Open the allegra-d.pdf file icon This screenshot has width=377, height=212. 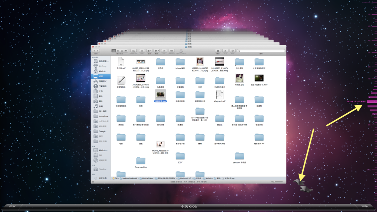pos(220,95)
